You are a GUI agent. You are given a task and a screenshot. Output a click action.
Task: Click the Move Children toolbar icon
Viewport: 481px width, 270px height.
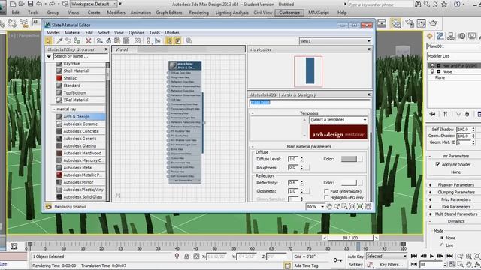tap(99, 41)
